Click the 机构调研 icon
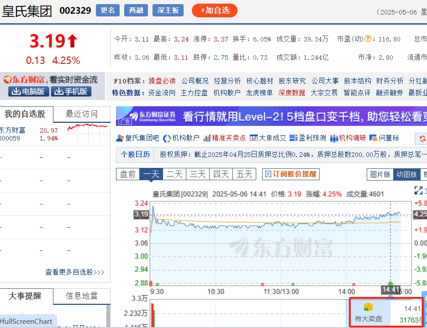Screen dimensions: 427x328 tap(334, 138)
